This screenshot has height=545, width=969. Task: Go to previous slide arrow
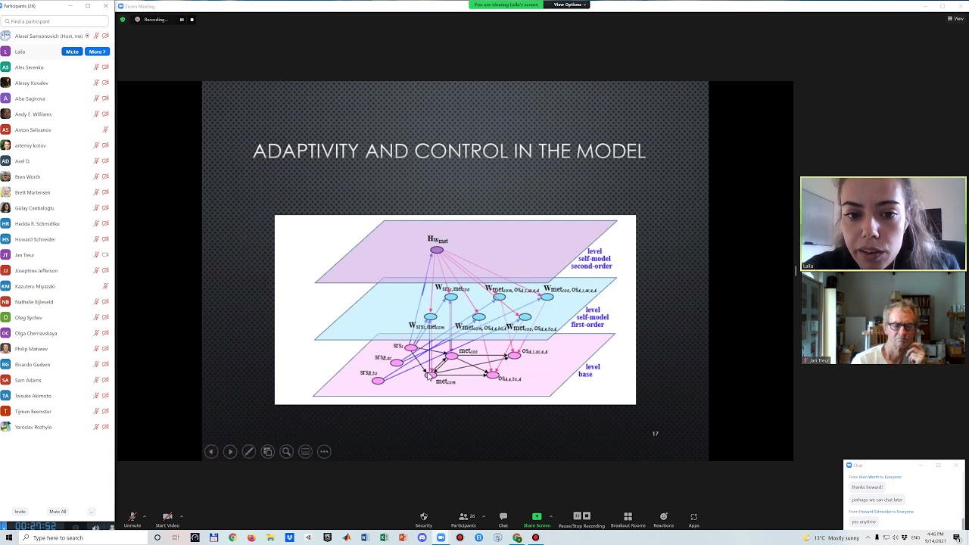(x=211, y=452)
